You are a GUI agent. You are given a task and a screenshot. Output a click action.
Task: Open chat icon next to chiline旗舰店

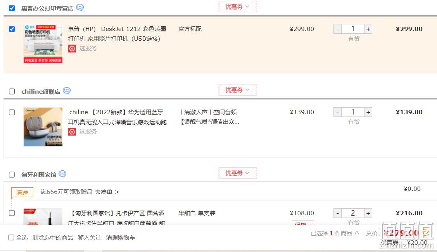tap(67, 91)
